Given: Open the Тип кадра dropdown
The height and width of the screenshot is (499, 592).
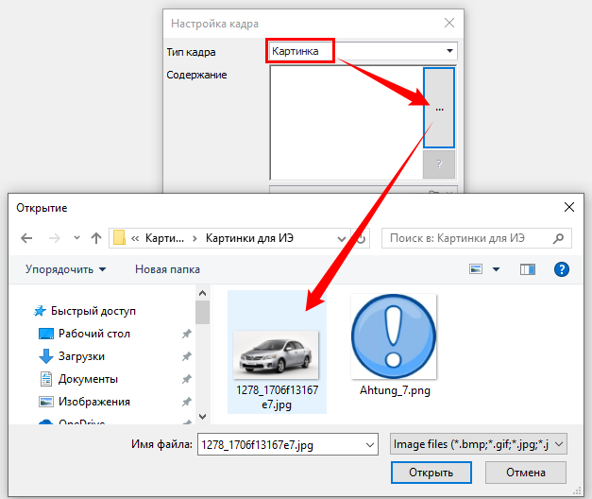Looking at the screenshot, I should point(450,51).
